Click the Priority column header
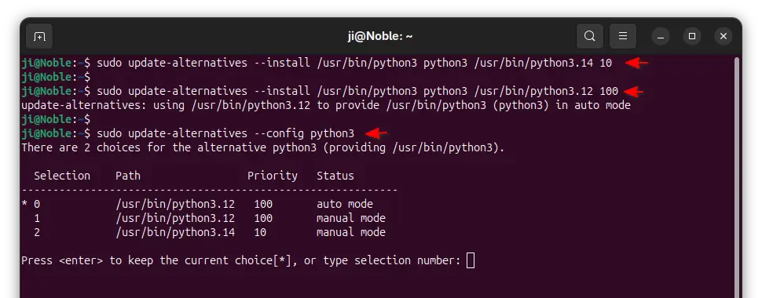762x298 pixels. point(272,176)
